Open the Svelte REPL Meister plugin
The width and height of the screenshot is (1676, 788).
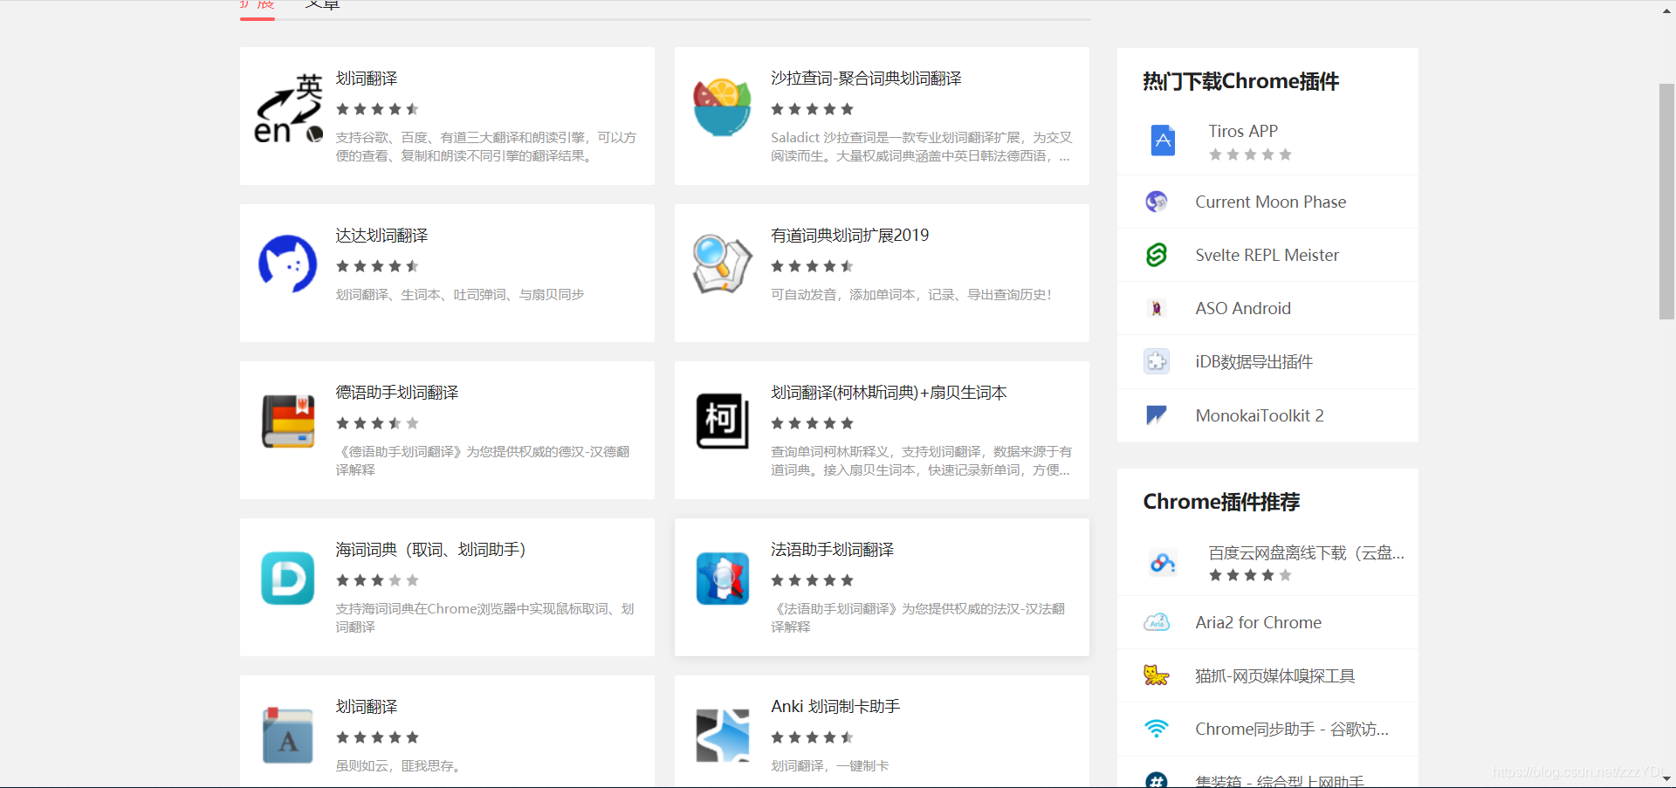click(x=1267, y=255)
